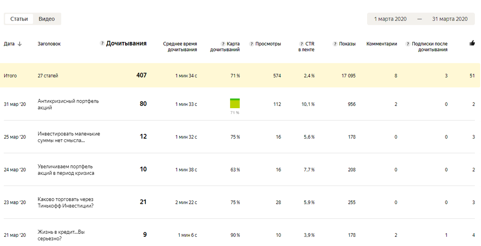Switch to the Статьи tab
This screenshot has height=246, width=481.
click(19, 19)
